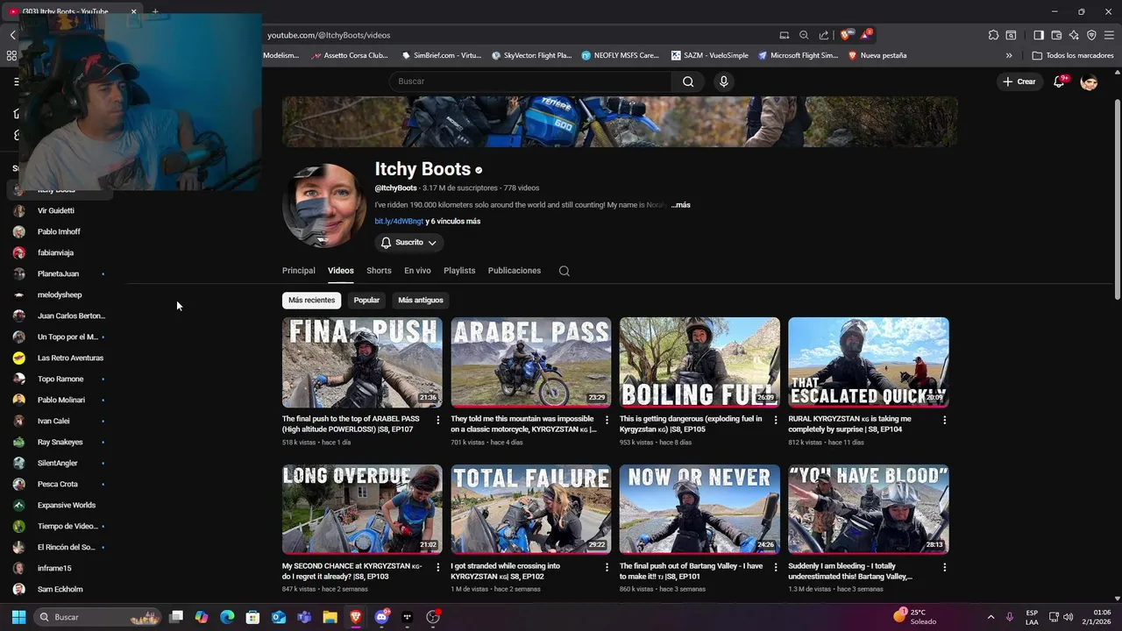This screenshot has width=1122, height=631.
Task: Open OBS Studio from the taskbar
Action: [x=432, y=617]
